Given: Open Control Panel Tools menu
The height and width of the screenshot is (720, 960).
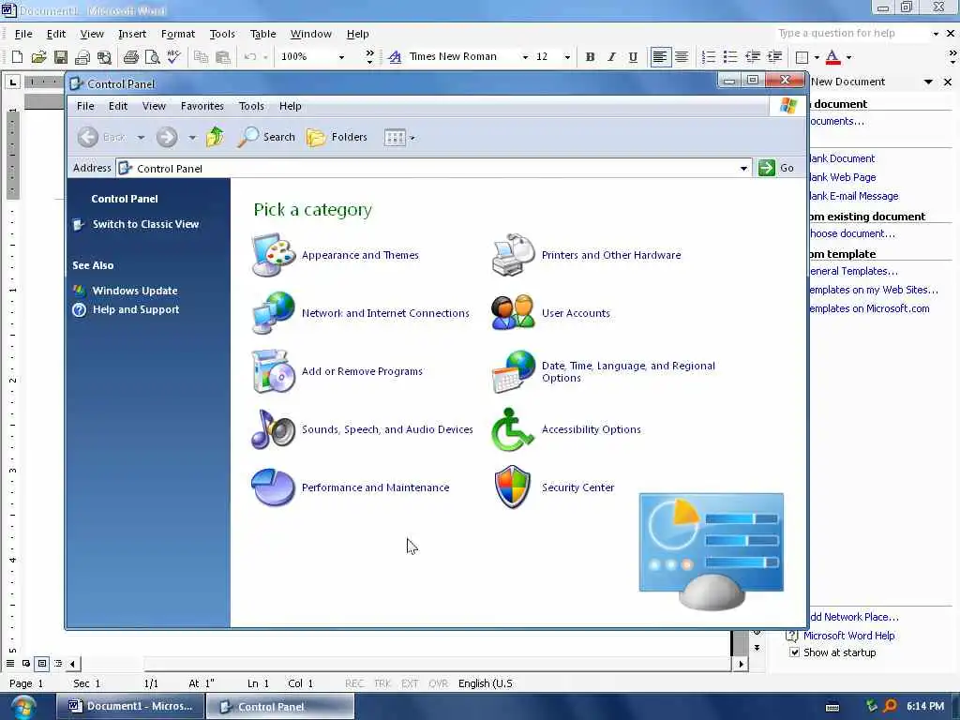Looking at the screenshot, I should [251, 106].
